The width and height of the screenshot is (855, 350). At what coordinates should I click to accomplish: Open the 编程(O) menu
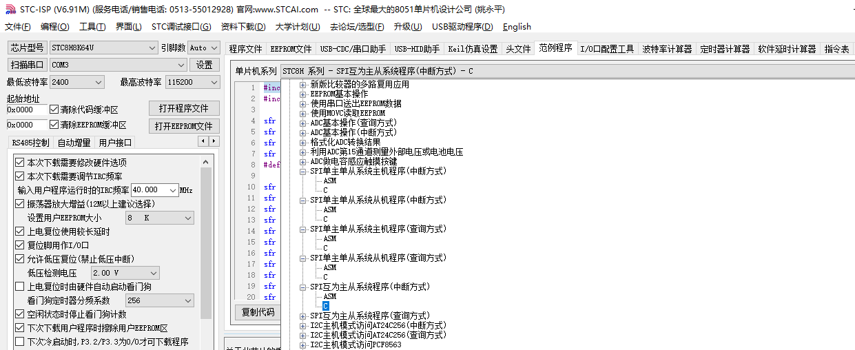(x=55, y=27)
